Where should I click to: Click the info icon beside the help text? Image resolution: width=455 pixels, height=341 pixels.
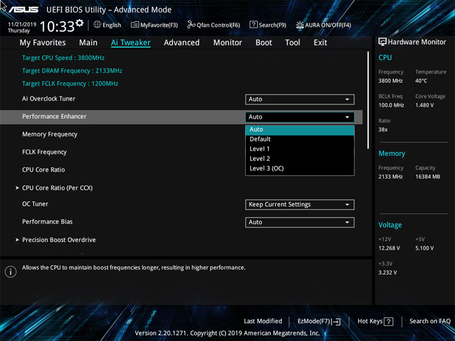[x=11, y=272]
